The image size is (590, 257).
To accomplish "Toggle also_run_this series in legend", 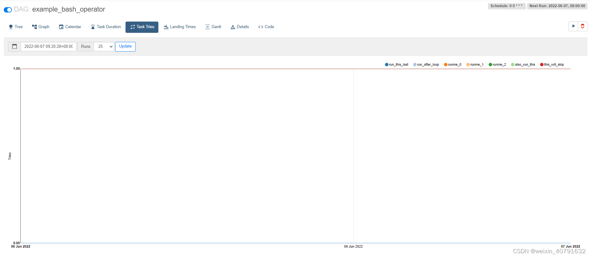I will click(x=523, y=65).
